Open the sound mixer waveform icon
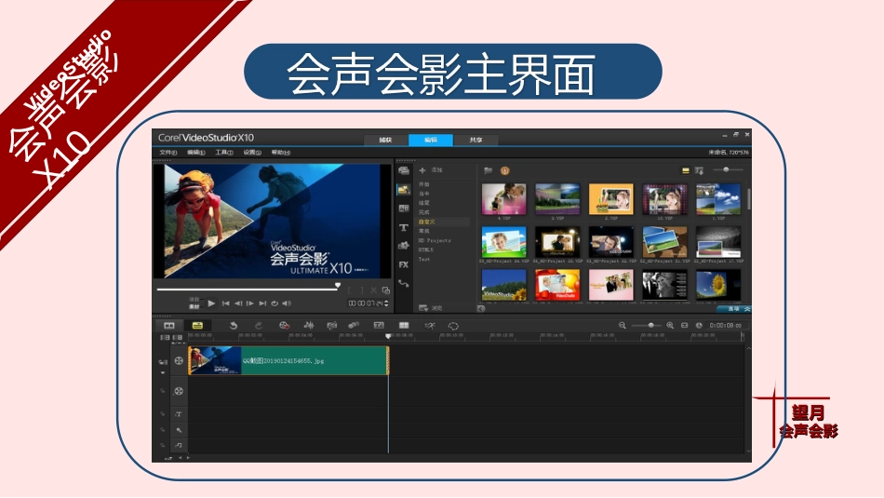884x498 pixels. [x=308, y=326]
